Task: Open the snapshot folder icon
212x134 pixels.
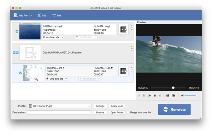Action: click(174, 96)
